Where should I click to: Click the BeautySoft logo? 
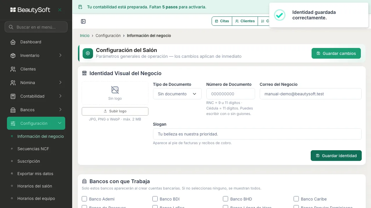(30, 10)
